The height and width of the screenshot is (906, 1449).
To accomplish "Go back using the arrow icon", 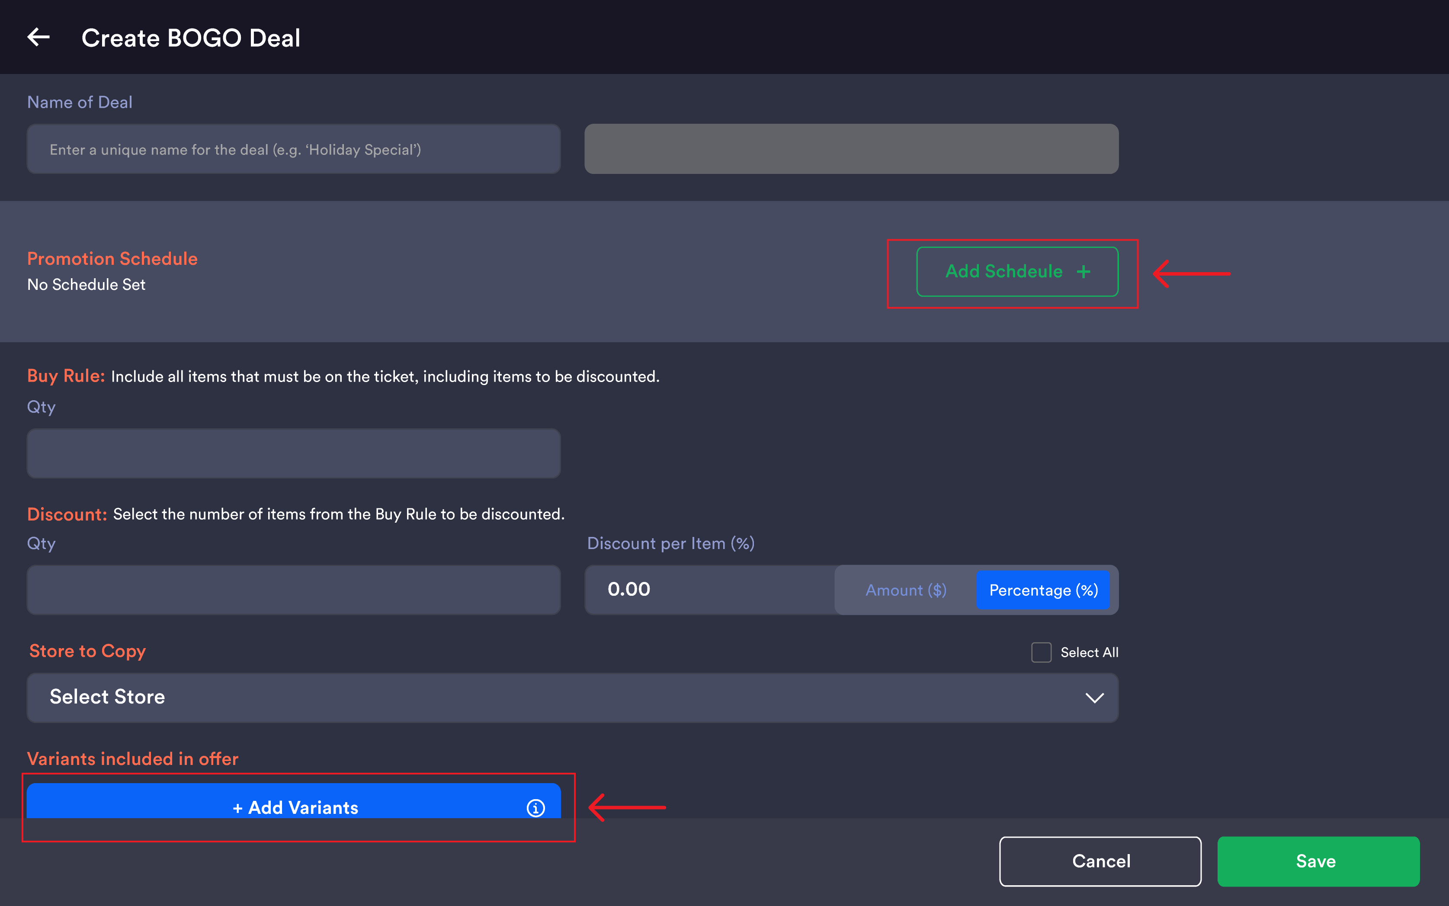I will coord(38,37).
